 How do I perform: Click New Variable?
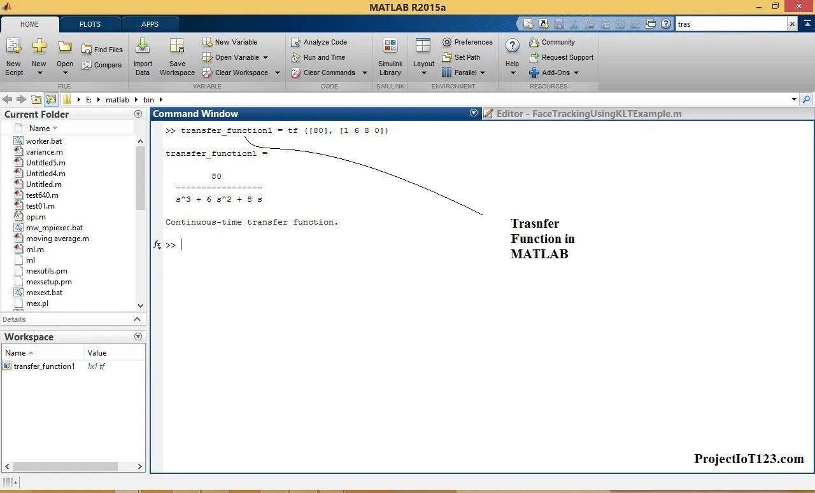pos(230,42)
